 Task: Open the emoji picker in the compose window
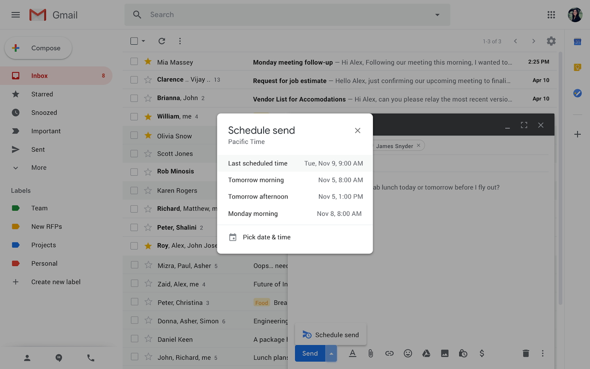tap(407, 353)
